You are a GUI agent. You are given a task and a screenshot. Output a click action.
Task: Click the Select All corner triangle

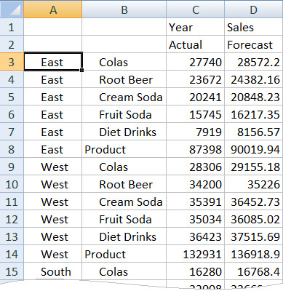[12, 9]
